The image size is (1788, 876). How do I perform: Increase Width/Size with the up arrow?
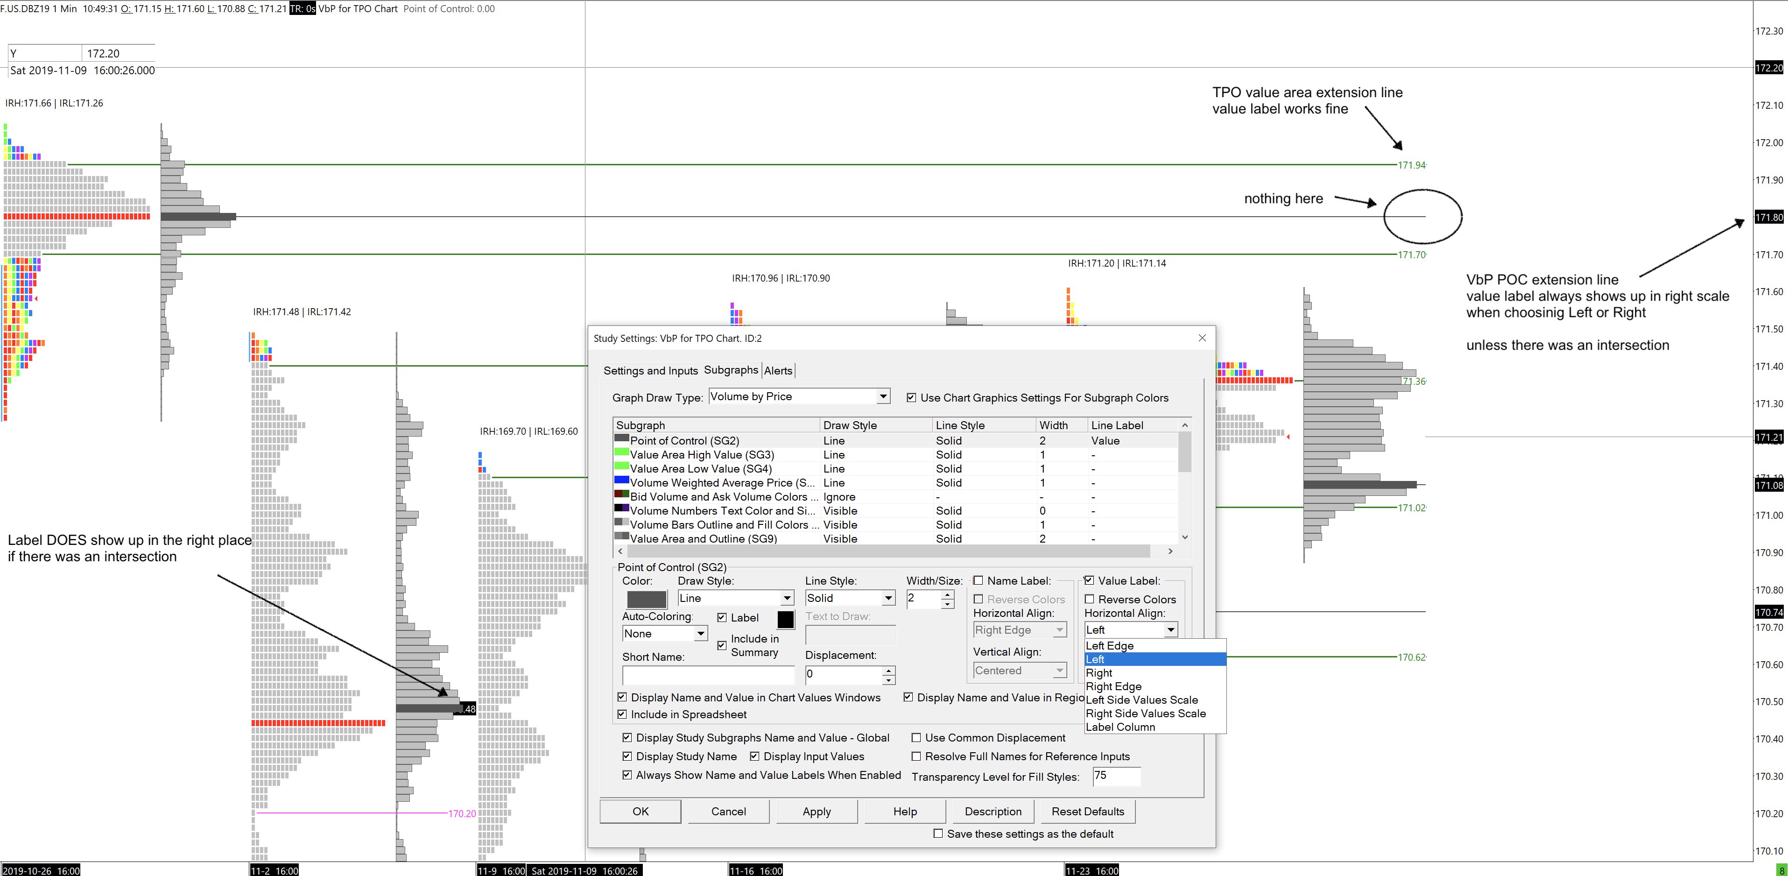point(947,594)
